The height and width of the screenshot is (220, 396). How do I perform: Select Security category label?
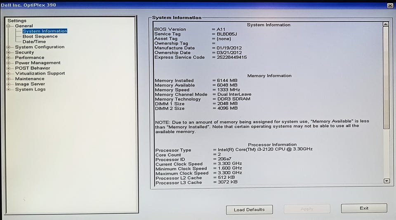coord(24,52)
